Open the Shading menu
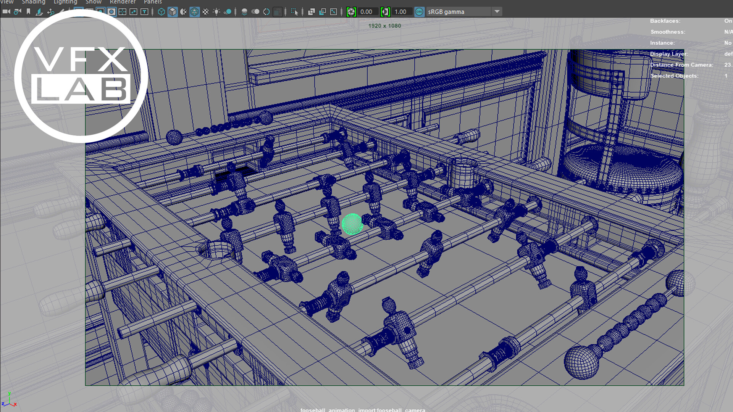The image size is (733, 412). pyautogui.click(x=34, y=2)
